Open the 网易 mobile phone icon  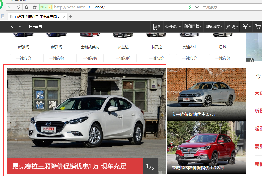tap(157, 27)
